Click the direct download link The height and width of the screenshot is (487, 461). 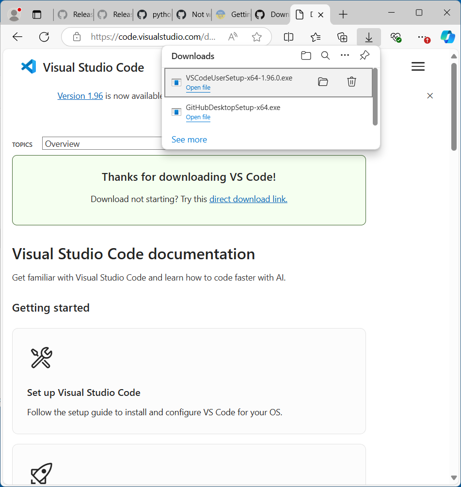pos(248,199)
